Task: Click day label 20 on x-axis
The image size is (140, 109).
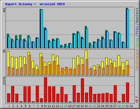Action: (86, 106)
